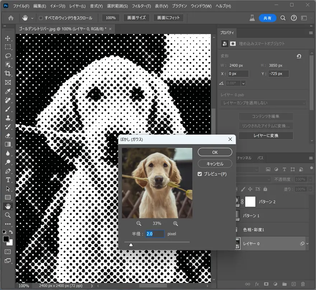Toggle the プレビュー(P) checkbox
The height and width of the screenshot is (290, 316).
pyautogui.click(x=200, y=174)
